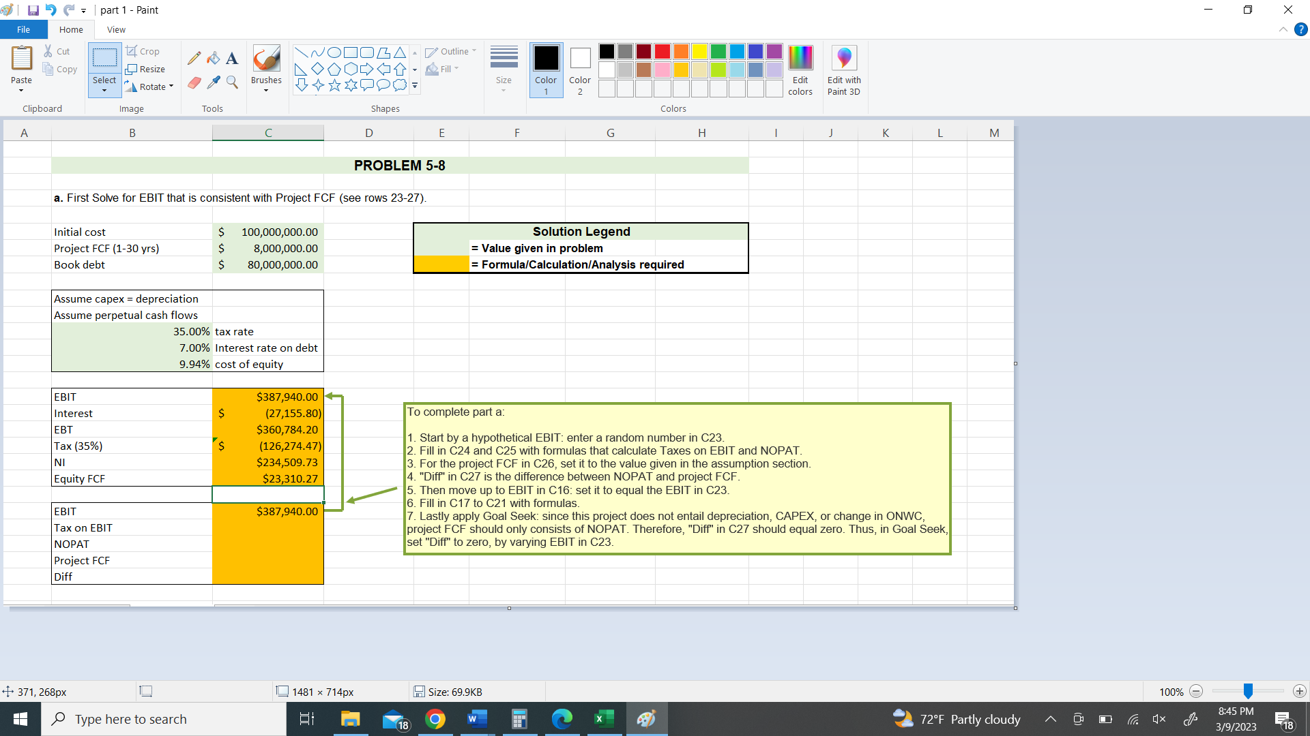Select the Magnifier tool
Screen dimensions: 1310x736
coord(232,82)
